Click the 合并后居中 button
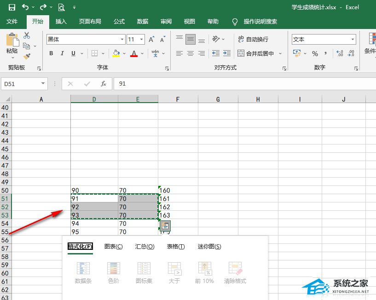Image resolution: width=376 pixels, height=300 pixels. (x=255, y=53)
